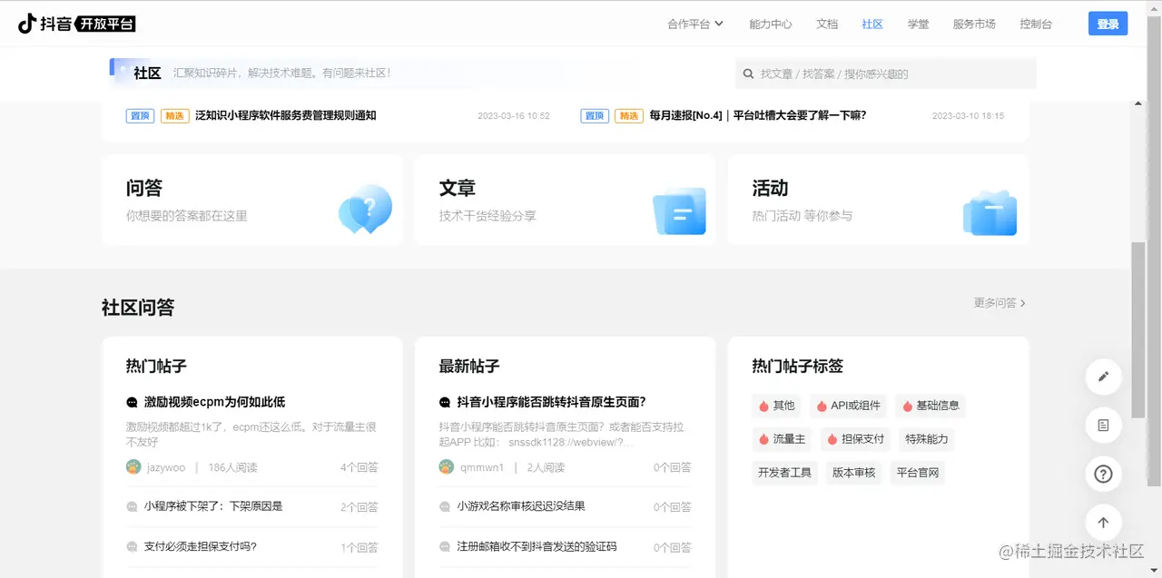This screenshot has width=1162, height=578.
Task: Click chat icon beside 注册邮箱收不到抖音发送的验证码
Action: click(x=445, y=547)
